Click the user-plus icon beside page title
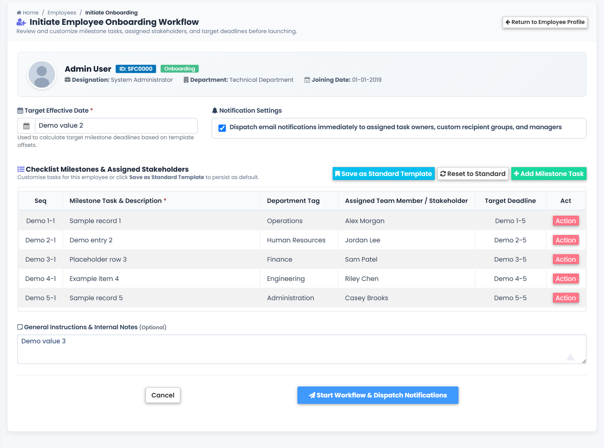The image size is (604, 448). (x=21, y=22)
